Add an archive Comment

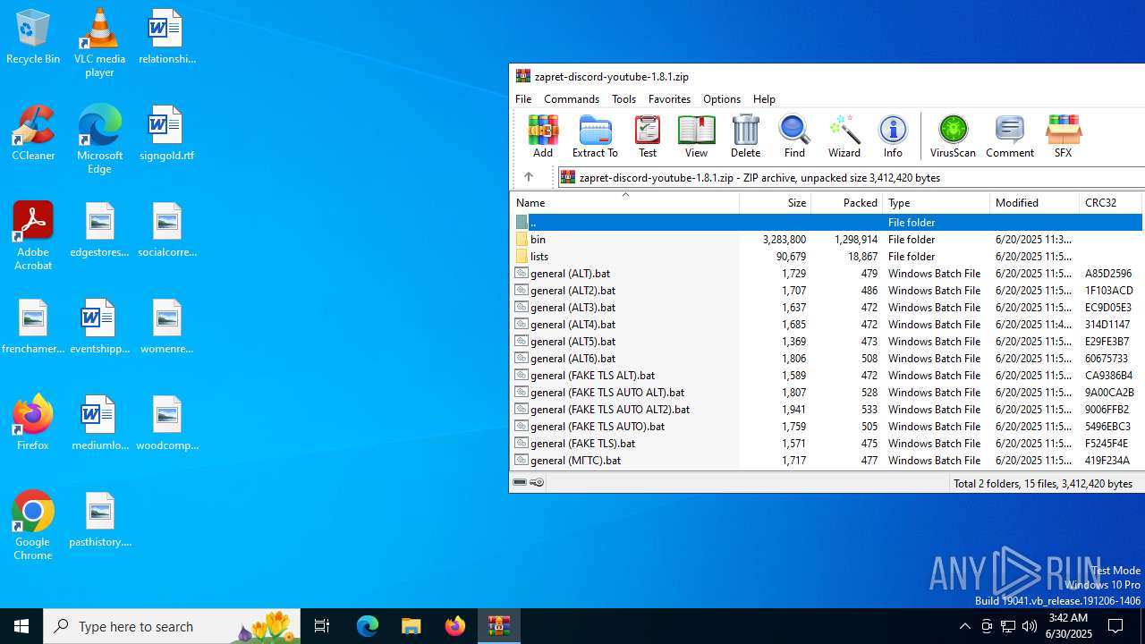pos(1010,137)
